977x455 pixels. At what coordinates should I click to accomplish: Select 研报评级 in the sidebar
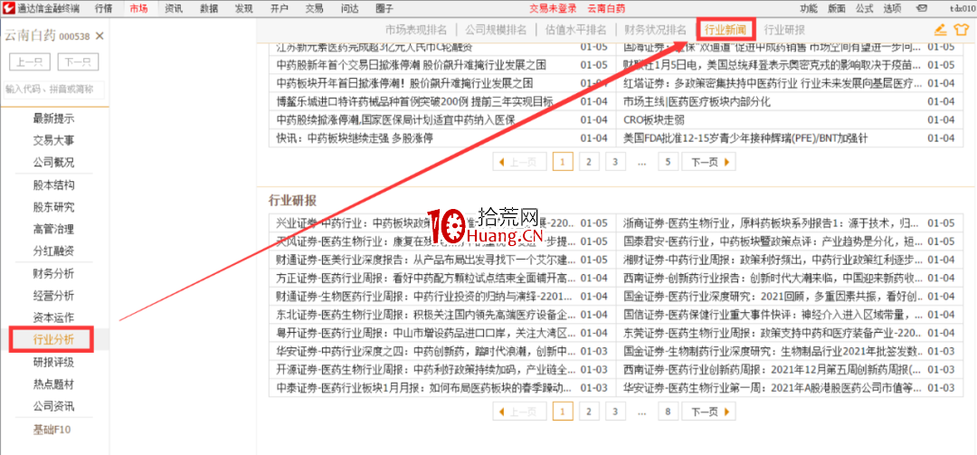53,362
